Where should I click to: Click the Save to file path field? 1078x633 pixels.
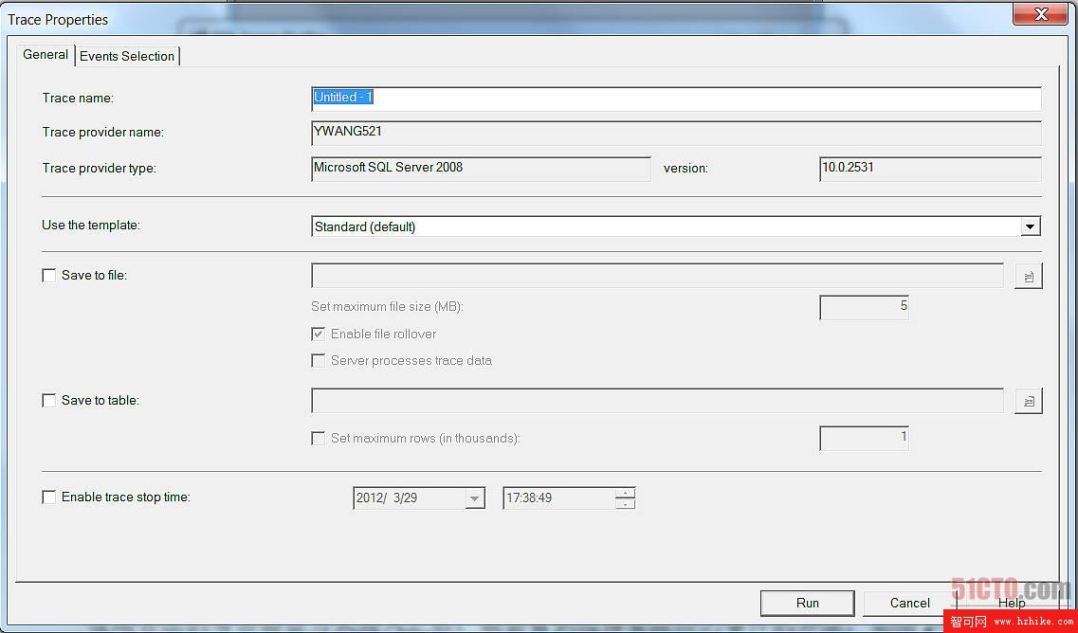[657, 275]
